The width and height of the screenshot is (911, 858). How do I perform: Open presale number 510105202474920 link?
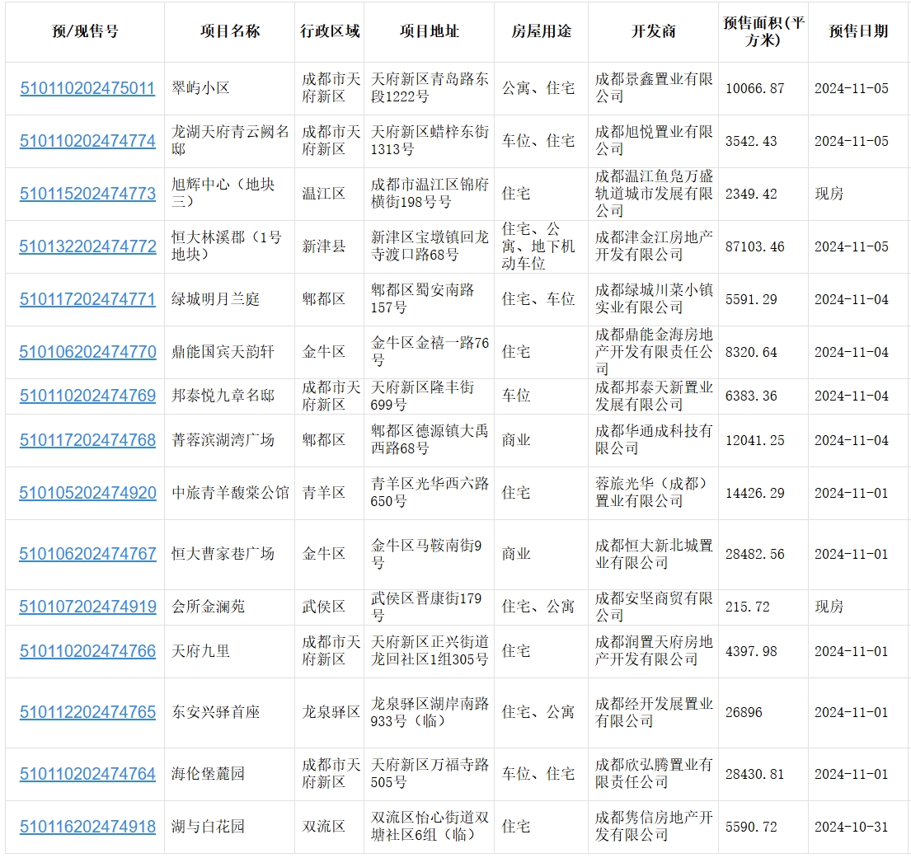tap(87, 493)
